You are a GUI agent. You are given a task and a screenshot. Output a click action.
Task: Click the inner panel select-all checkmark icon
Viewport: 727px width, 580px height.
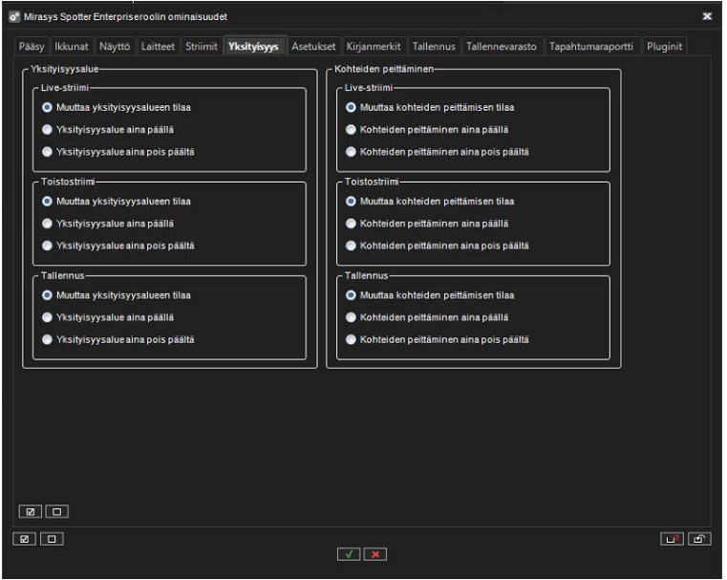tap(31, 511)
